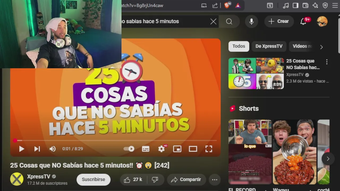
Task: Start voice search with microphone icon
Action: tap(251, 21)
